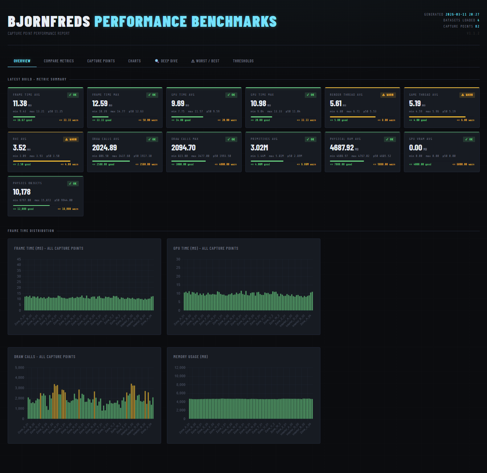Click the warning triangle icon in Worst / Best tab
487x473 pixels.
[192, 61]
